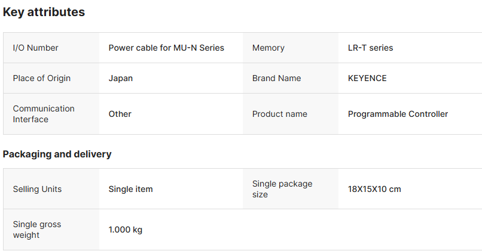Select the Brand Name label cell
Viewport: 482px width, 251px height.
[x=276, y=78]
